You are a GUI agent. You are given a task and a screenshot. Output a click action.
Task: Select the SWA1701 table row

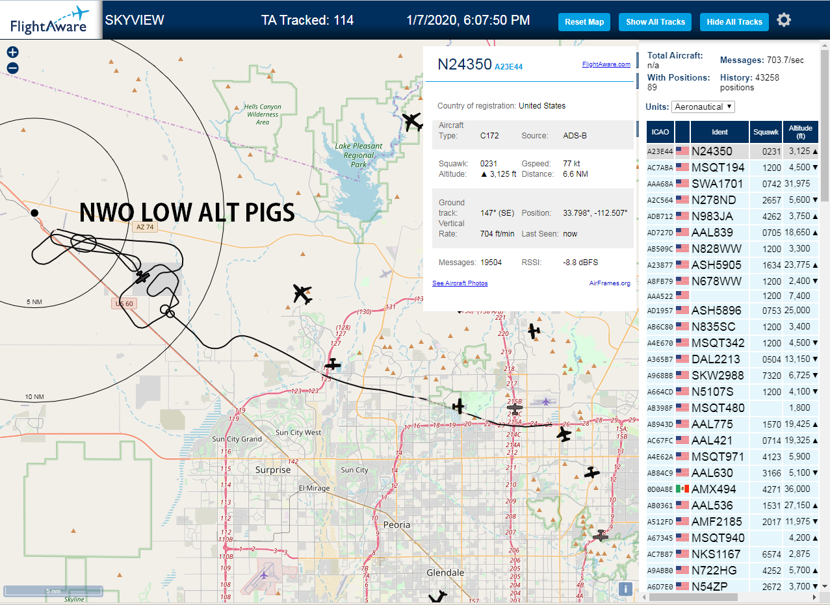(x=733, y=183)
